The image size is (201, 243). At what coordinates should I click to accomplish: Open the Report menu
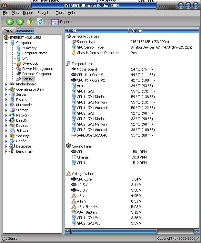point(28,13)
